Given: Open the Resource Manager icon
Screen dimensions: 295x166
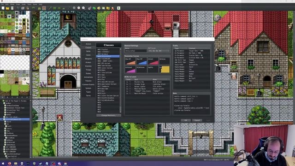Looking at the screenshot, I should [x=108, y=8].
